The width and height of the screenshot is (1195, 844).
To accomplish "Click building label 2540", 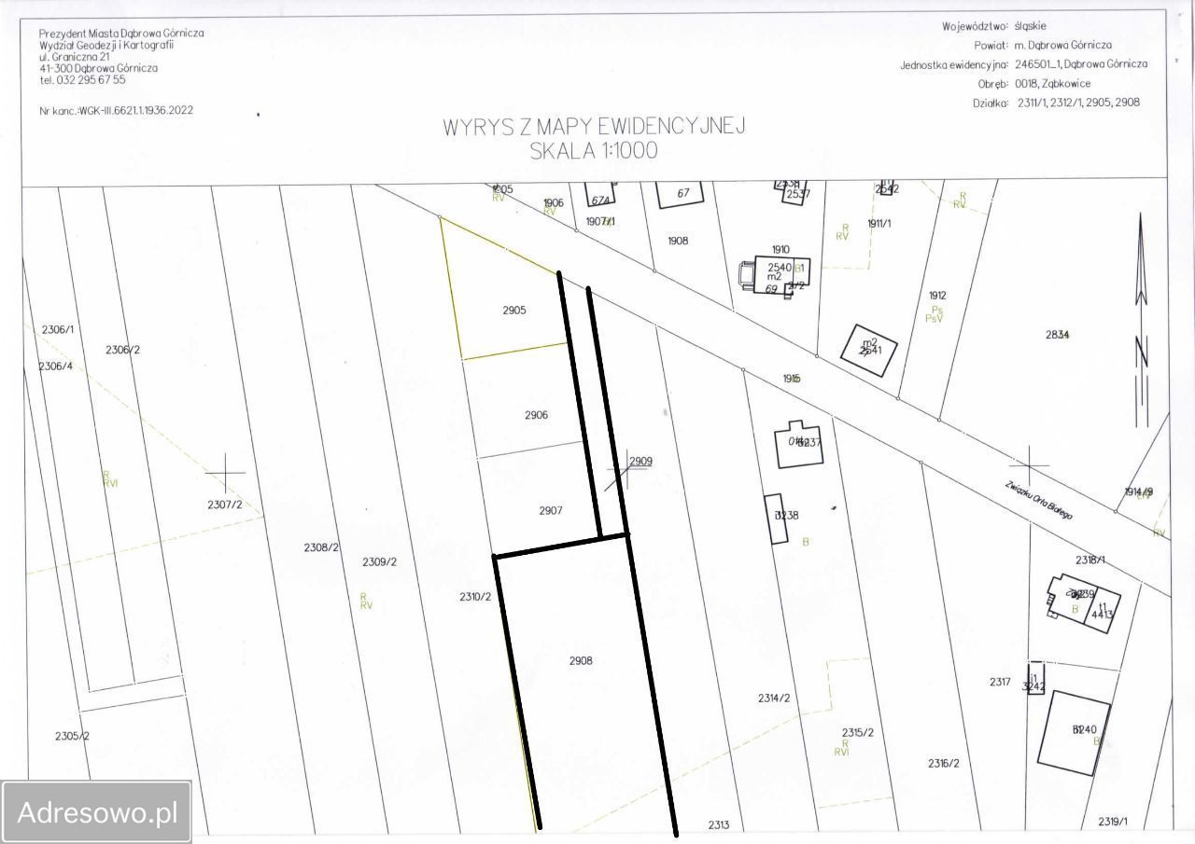I will pyautogui.click(x=779, y=267).
